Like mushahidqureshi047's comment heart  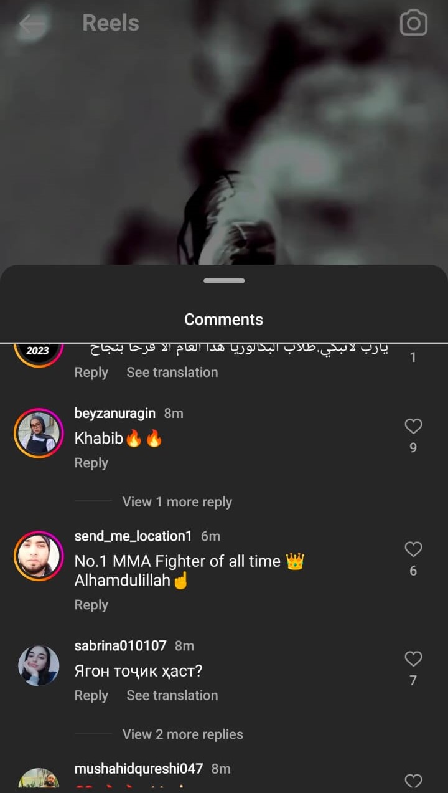[x=413, y=781]
